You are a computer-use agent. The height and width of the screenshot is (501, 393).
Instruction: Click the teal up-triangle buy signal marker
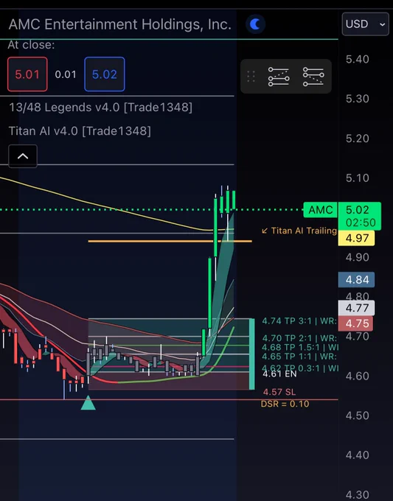tap(88, 402)
